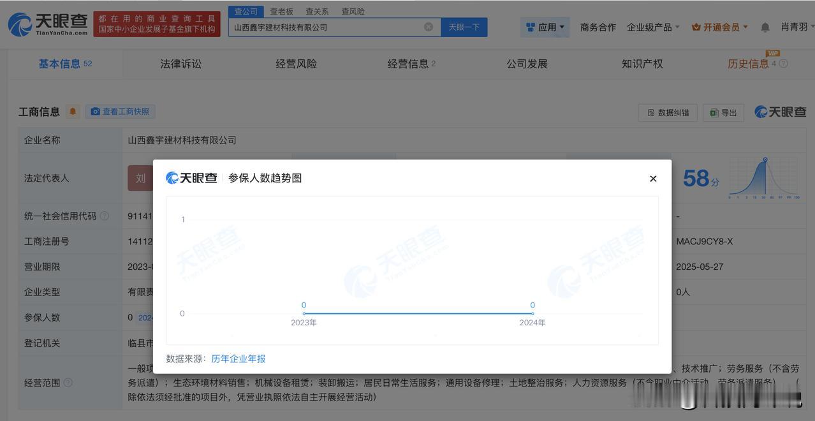Switch to 经营风险 tab
This screenshot has height=421, width=815.
(x=297, y=64)
